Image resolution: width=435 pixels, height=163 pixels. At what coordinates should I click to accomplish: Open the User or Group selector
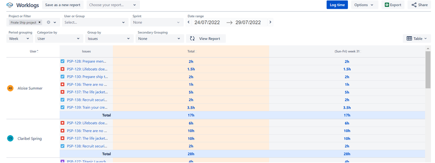coord(95,23)
